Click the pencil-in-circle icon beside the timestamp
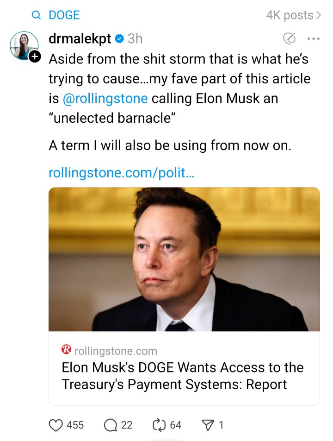 click(x=289, y=39)
